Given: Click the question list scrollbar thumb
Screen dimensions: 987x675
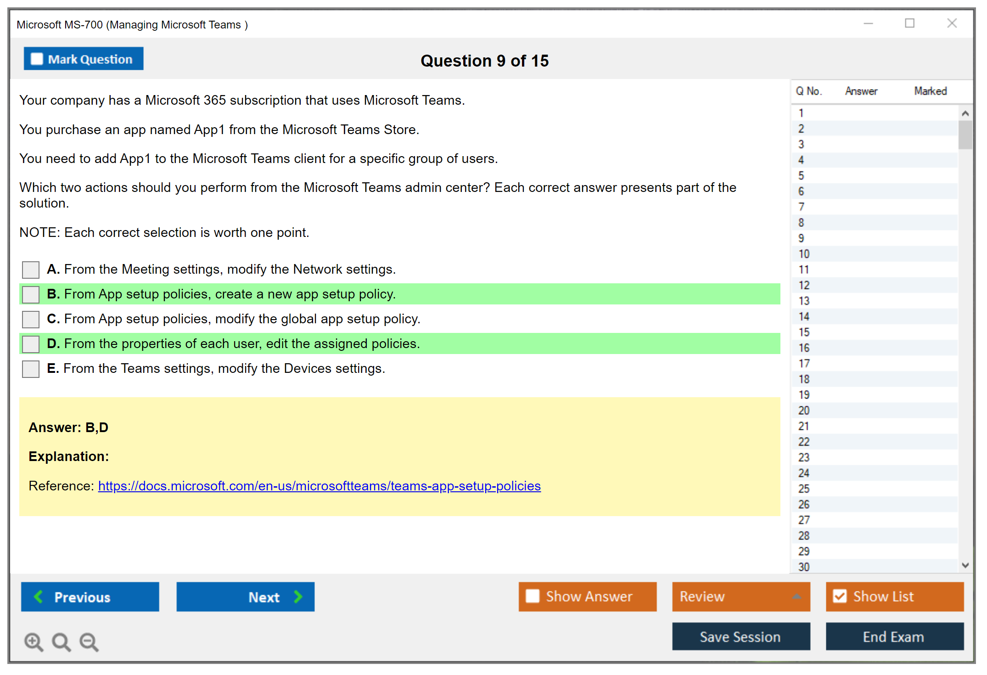Looking at the screenshot, I should point(965,135).
